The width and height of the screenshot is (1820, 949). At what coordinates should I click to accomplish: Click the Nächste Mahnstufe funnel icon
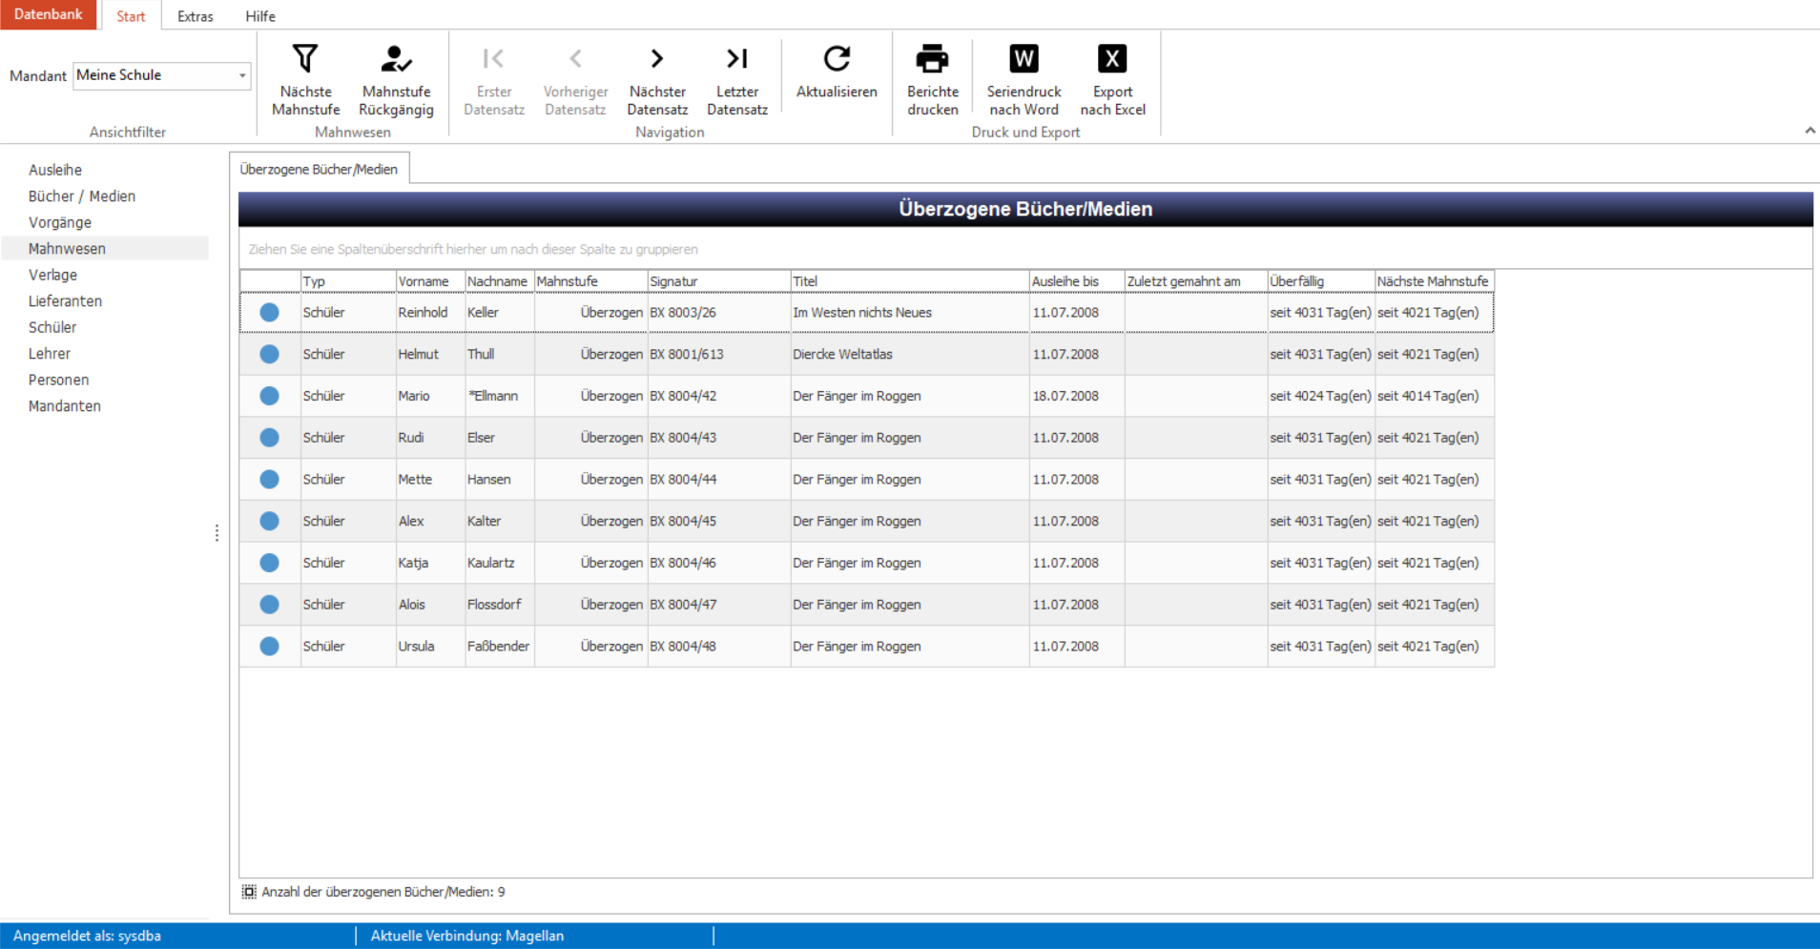coord(305,59)
